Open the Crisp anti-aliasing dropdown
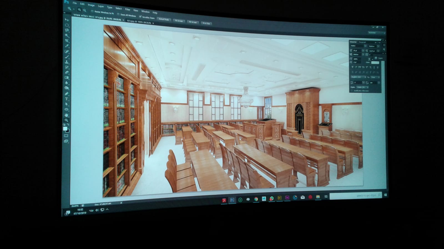444x249 pixels. [375, 77]
